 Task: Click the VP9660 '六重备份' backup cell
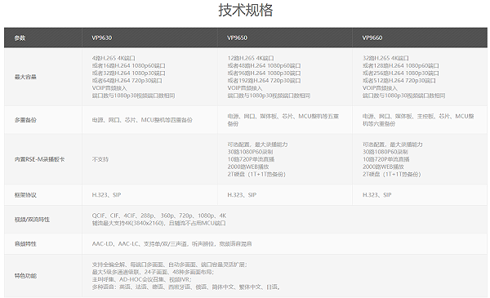[x=418, y=120]
